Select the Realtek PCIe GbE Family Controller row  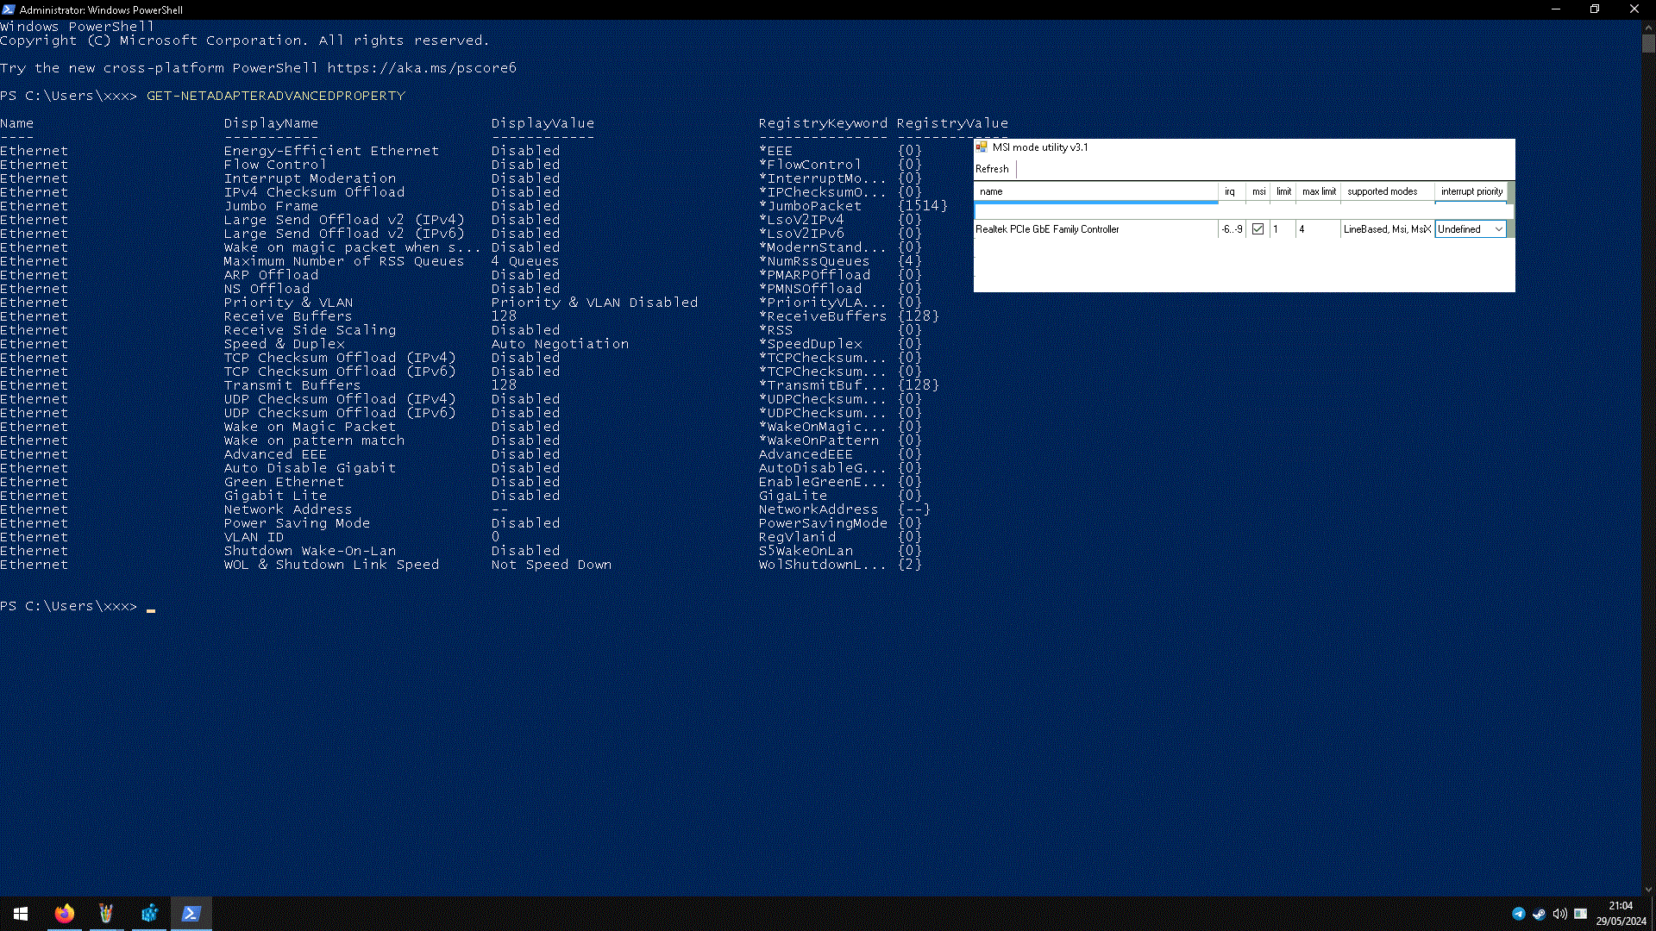coord(1047,229)
